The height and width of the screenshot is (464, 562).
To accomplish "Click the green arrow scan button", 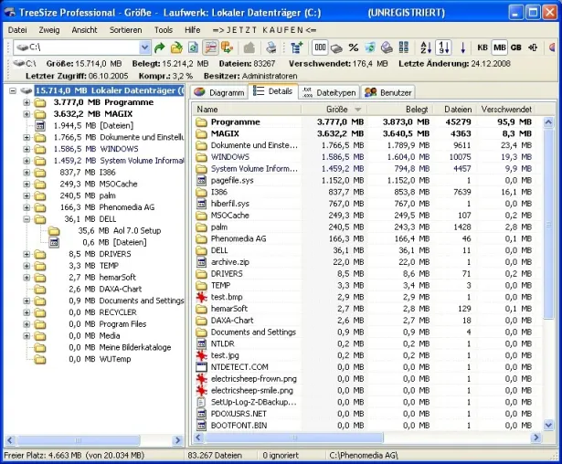I will [x=160, y=47].
